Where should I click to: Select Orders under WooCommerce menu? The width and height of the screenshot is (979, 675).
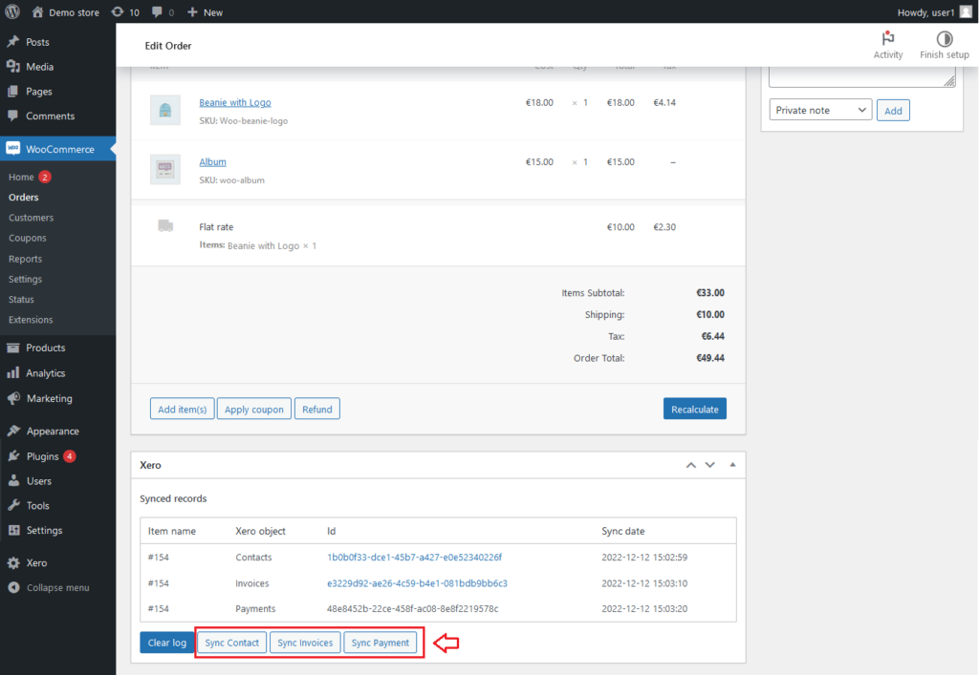point(23,197)
